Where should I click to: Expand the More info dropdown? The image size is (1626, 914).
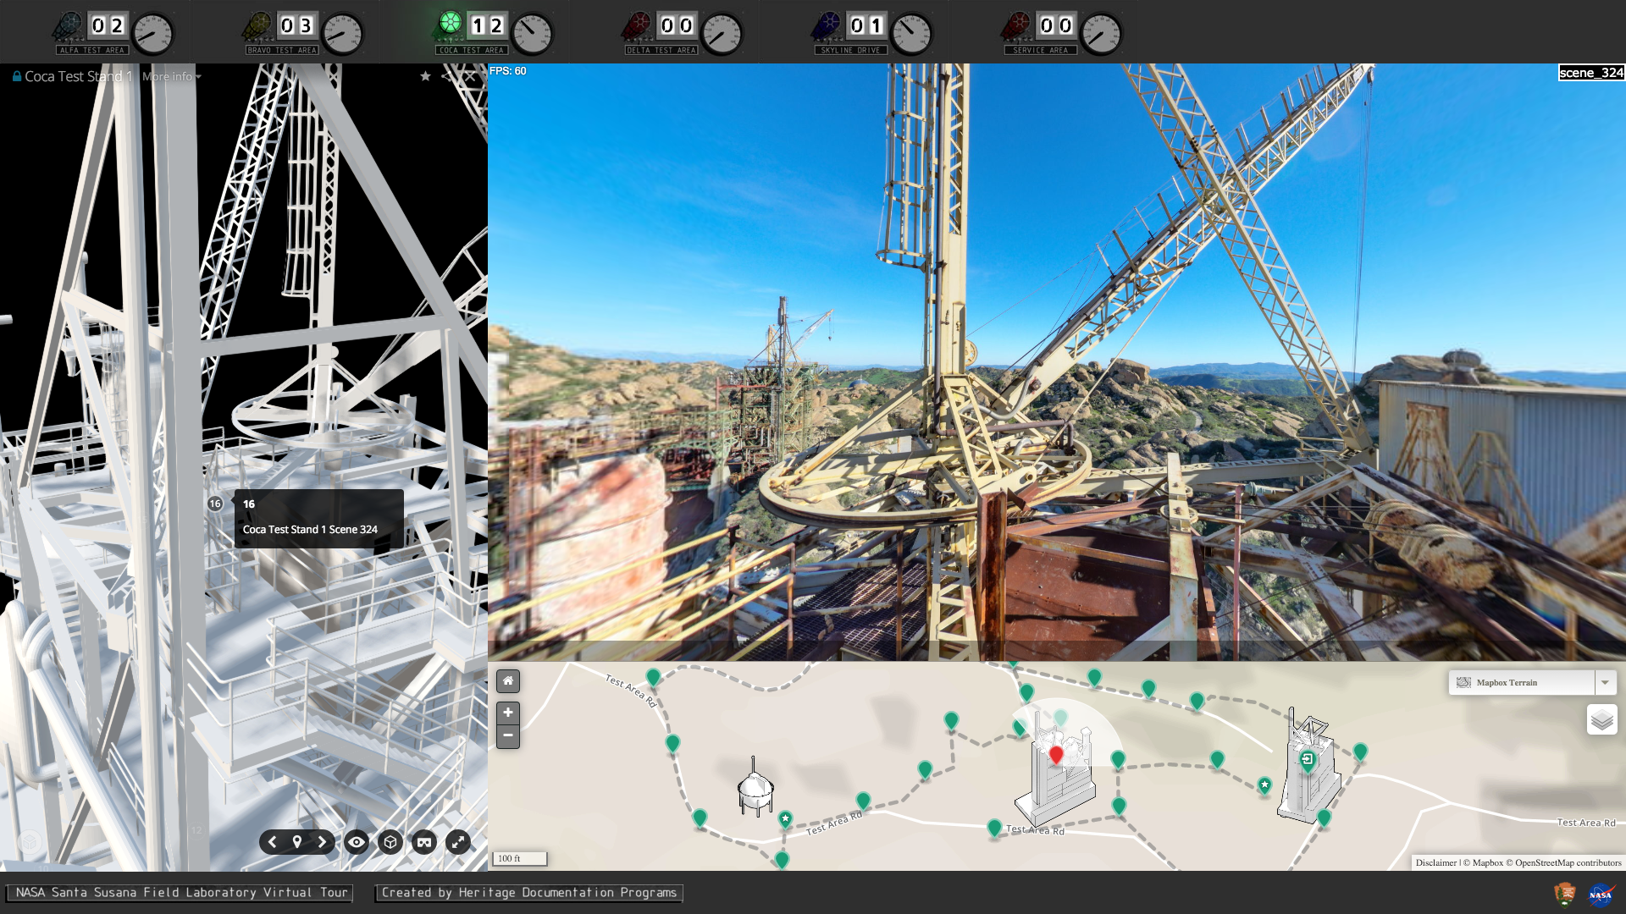click(172, 76)
